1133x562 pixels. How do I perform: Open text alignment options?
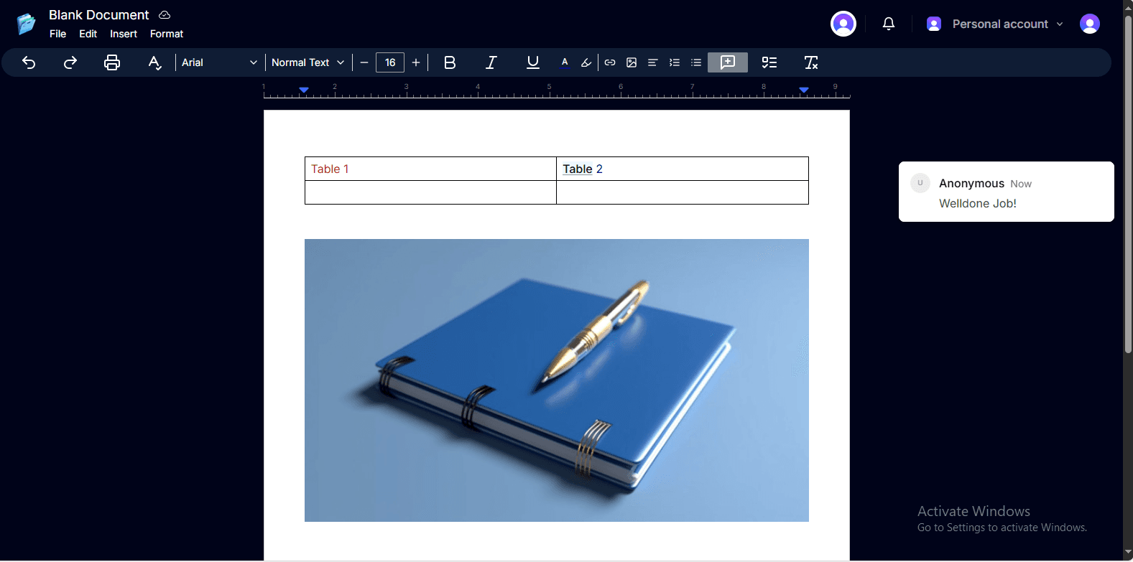pos(653,62)
